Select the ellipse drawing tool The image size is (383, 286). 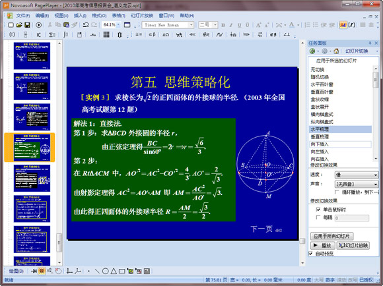[x=105, y=271]
